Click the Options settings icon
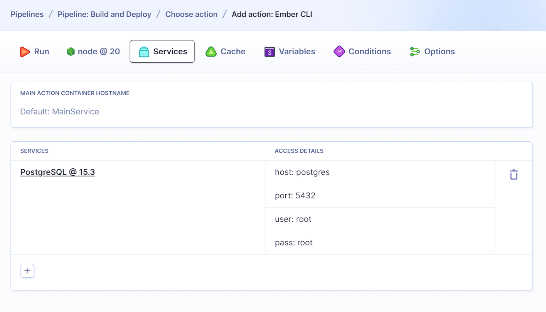 (x=415, y=51)
